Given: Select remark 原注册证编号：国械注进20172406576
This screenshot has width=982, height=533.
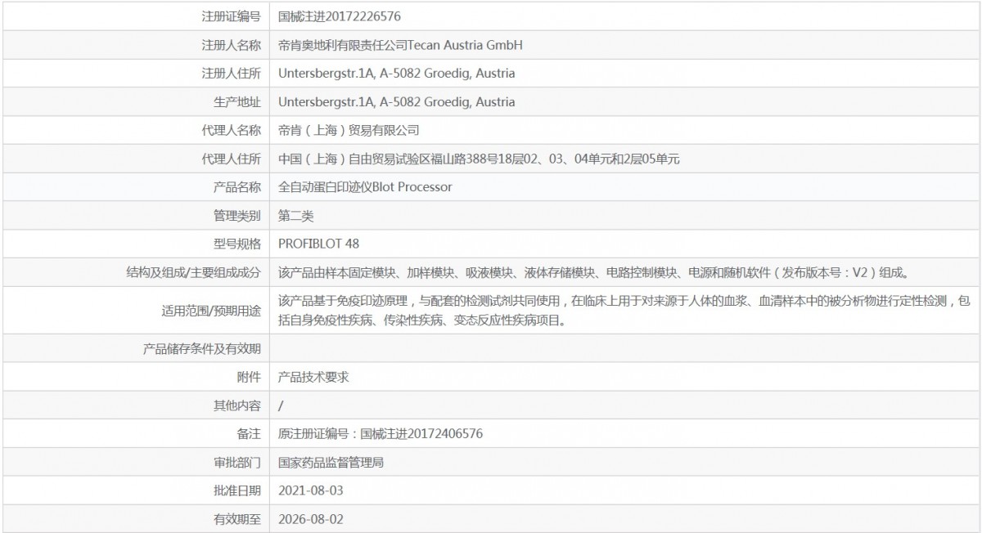Looking at the screenshot, I should tap(381, 433).
